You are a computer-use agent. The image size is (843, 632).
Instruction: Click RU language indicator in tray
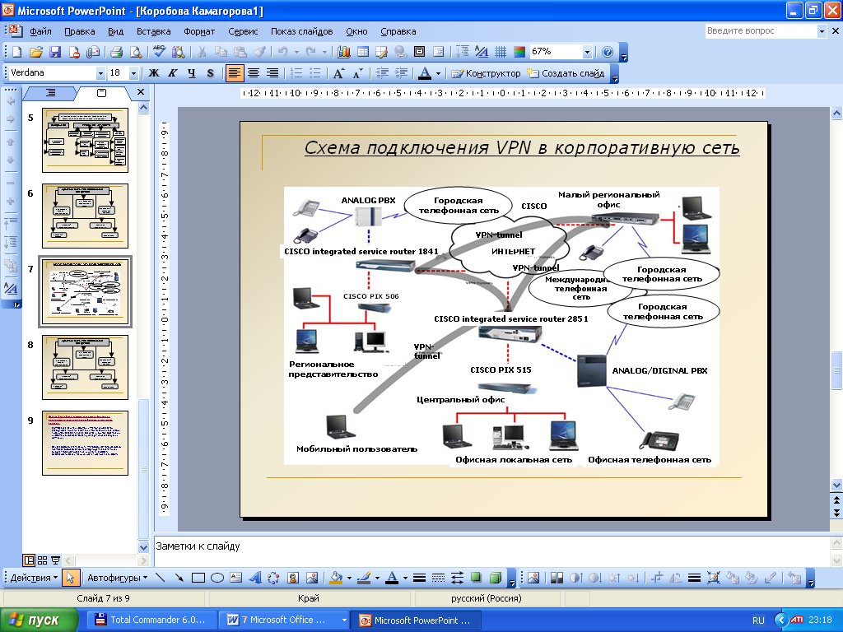(758, 620)
